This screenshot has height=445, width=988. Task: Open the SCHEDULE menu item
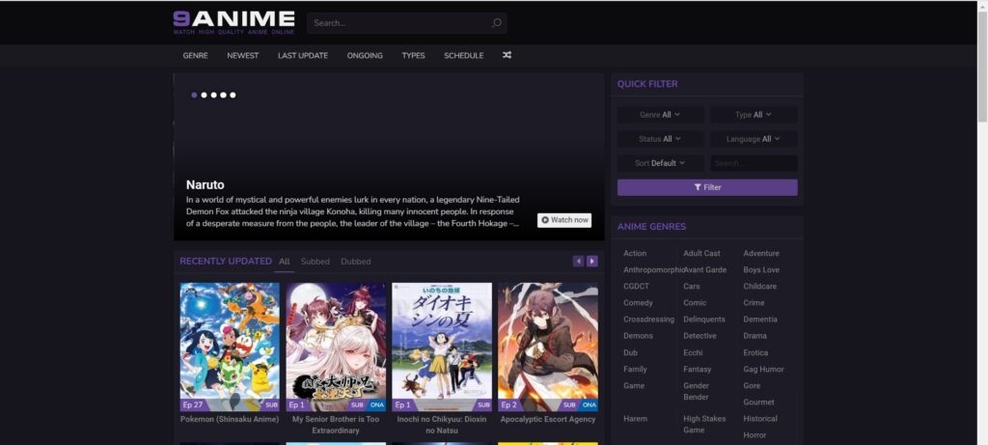click(464, 55)
